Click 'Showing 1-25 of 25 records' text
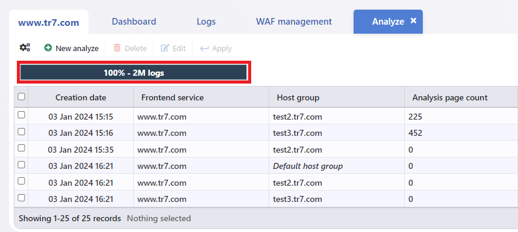The height and width of the screenshot is (232, 518). tap(70, 219)
